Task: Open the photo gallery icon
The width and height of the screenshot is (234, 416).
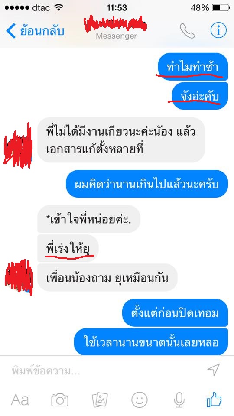Action: tap(100, 400)
